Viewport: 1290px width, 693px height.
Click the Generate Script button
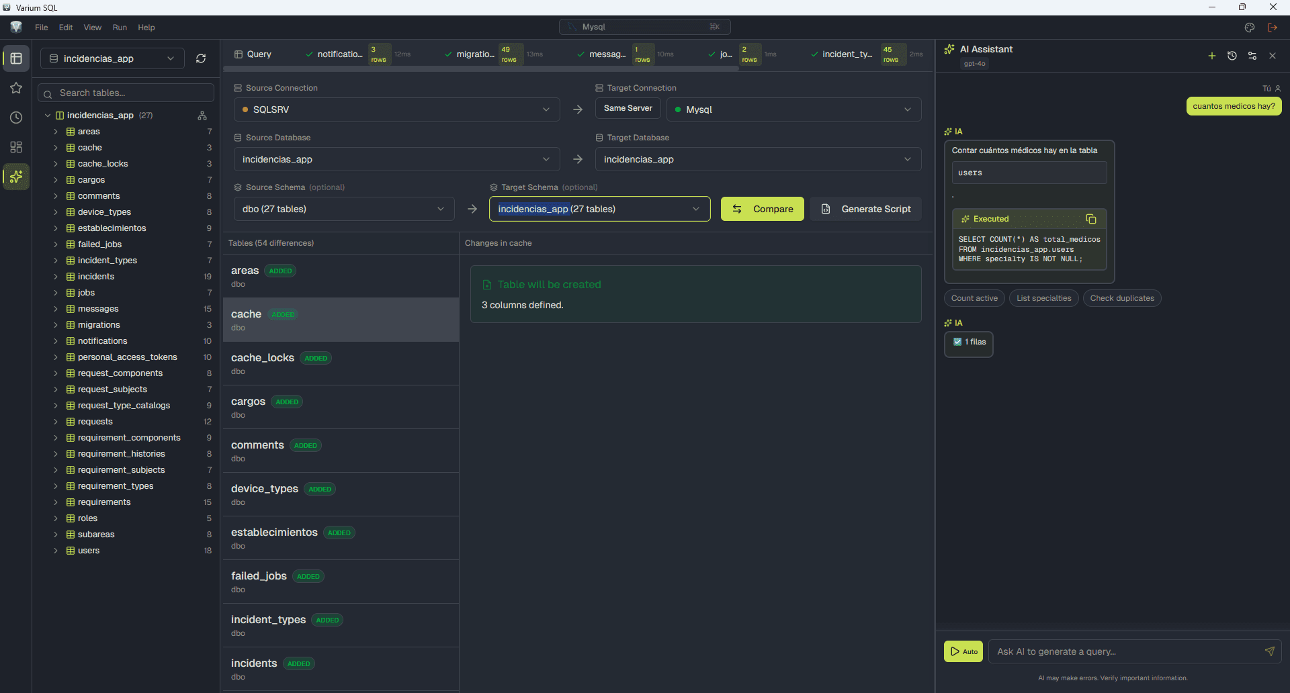pos(866,209)
